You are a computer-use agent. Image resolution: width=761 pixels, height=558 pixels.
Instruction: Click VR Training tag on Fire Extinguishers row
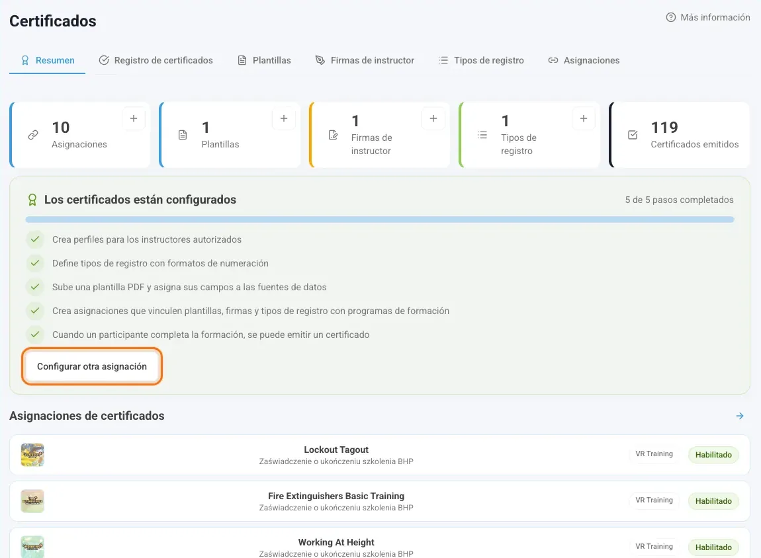click(x=654, y=500)
